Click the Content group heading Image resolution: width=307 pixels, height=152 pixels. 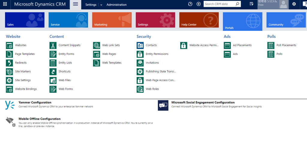tap(57, 37)
